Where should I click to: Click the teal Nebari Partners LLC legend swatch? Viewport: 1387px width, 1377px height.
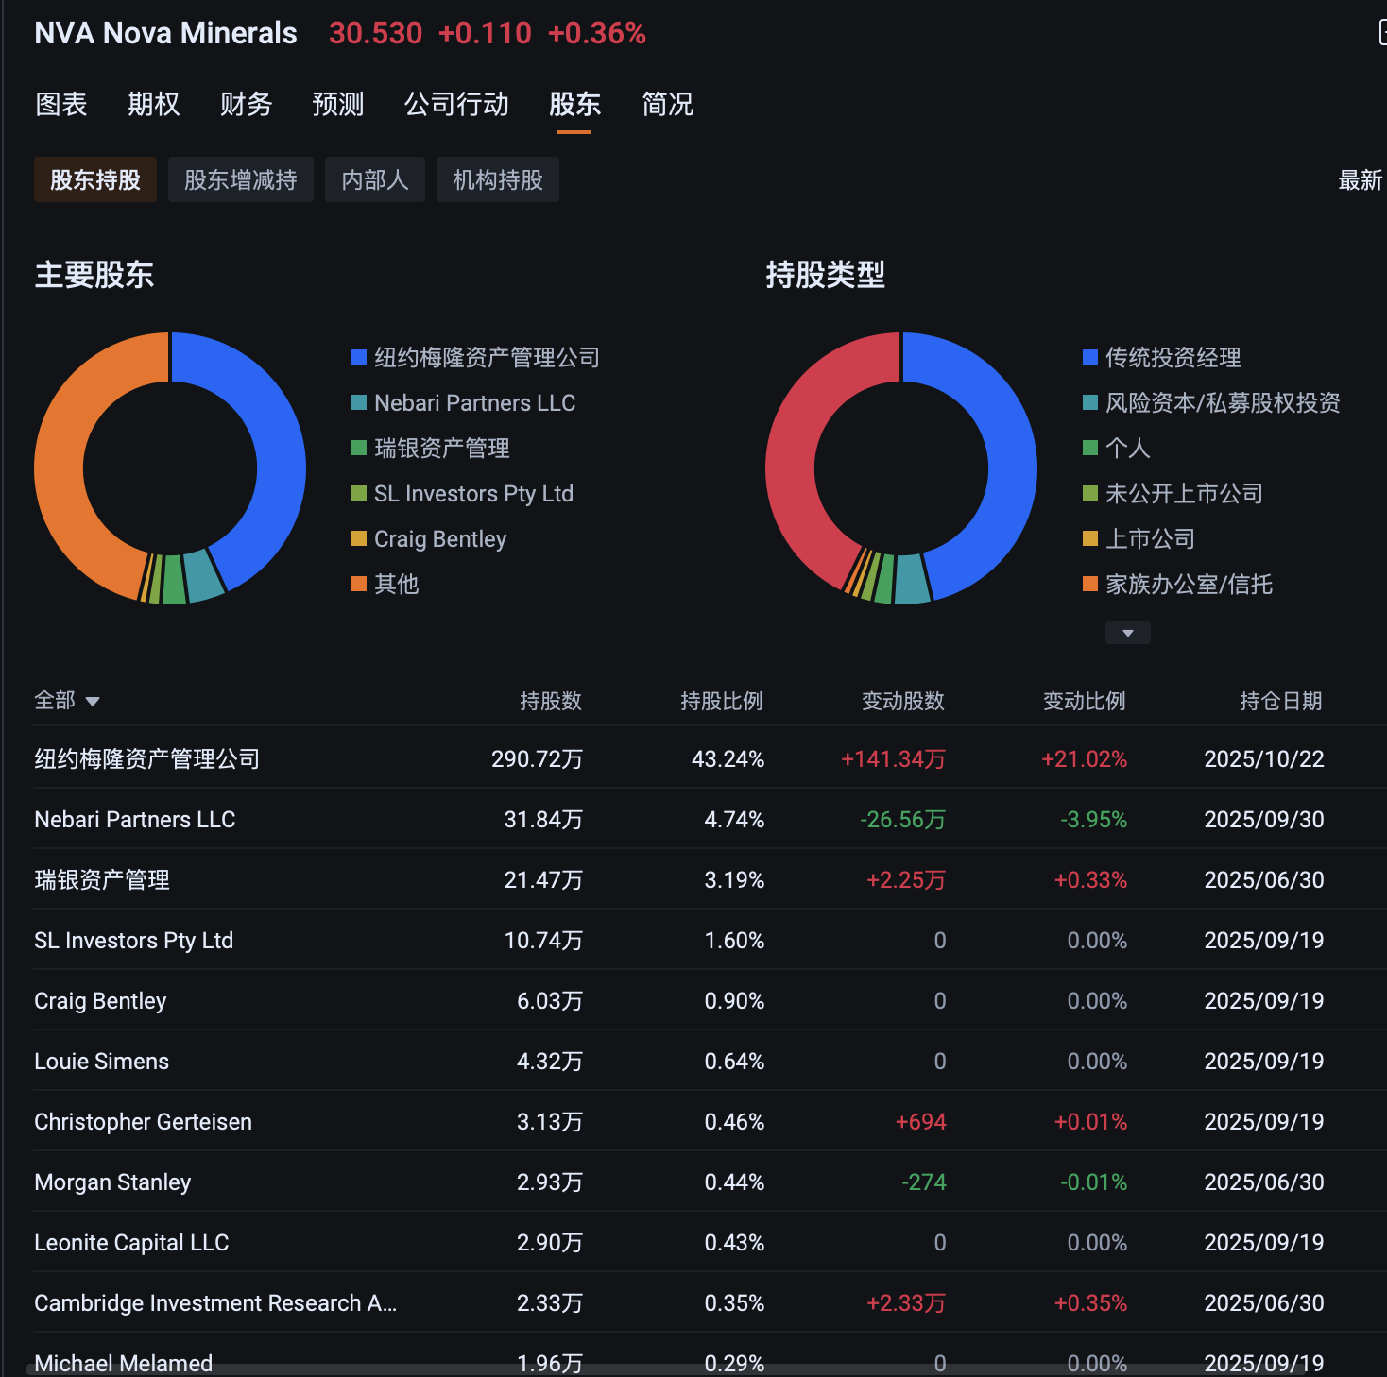(359, 402)
